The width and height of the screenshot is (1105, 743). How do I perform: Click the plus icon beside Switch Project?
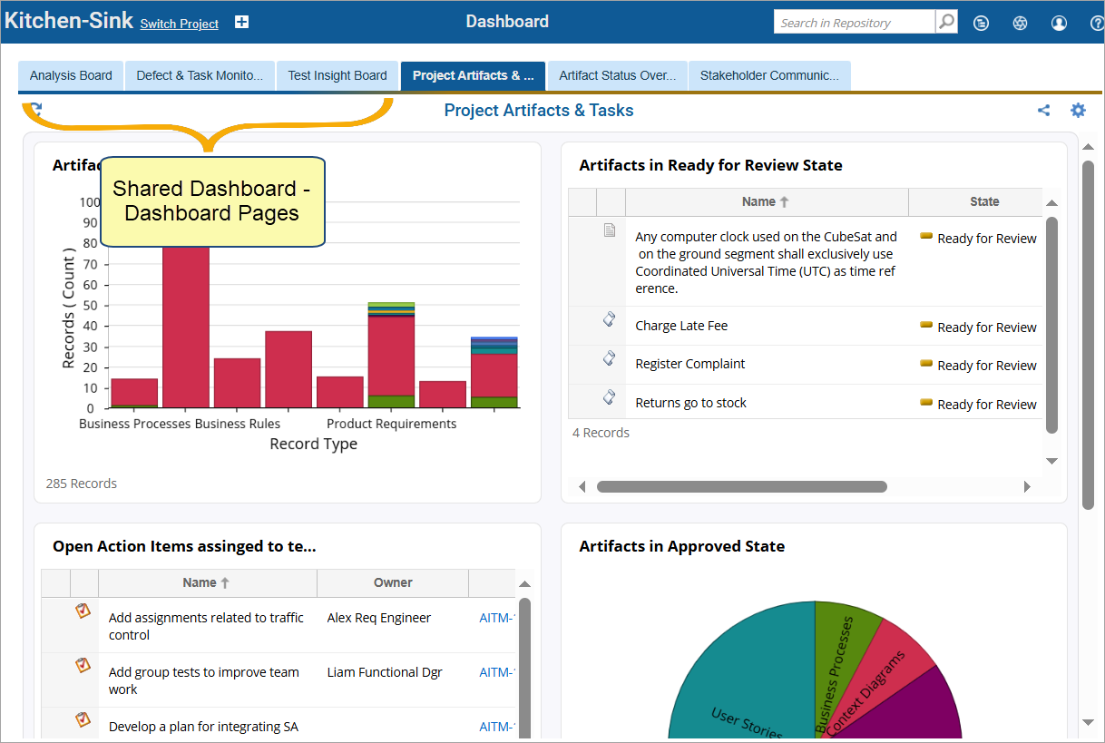241,23
